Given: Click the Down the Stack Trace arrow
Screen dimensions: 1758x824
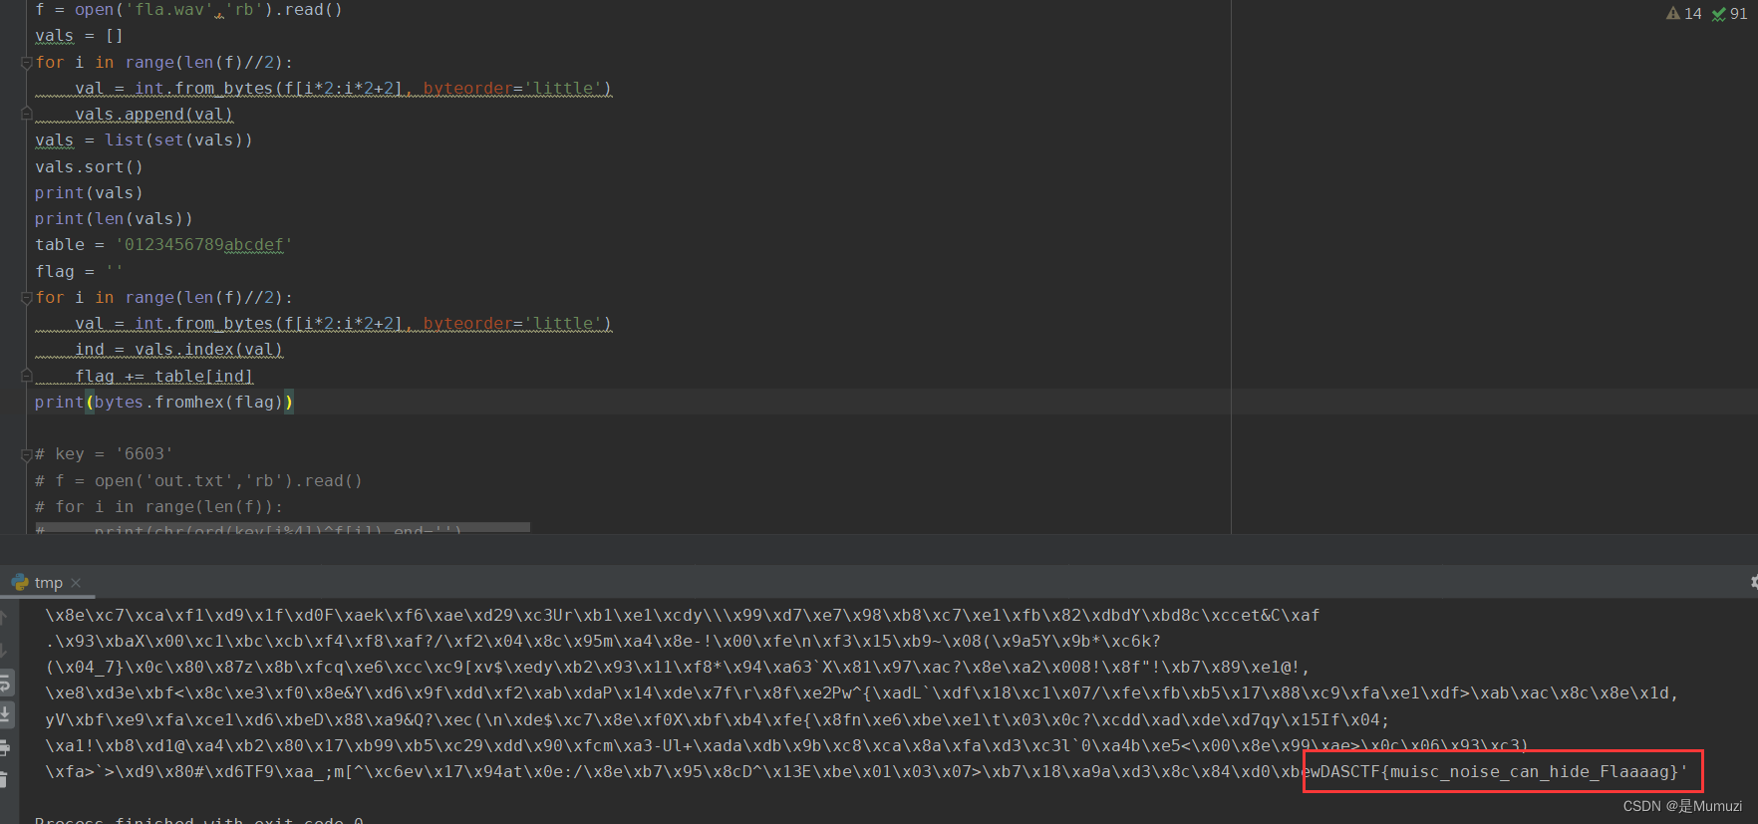Looking at the screenshot, I should tap(5, 650).
